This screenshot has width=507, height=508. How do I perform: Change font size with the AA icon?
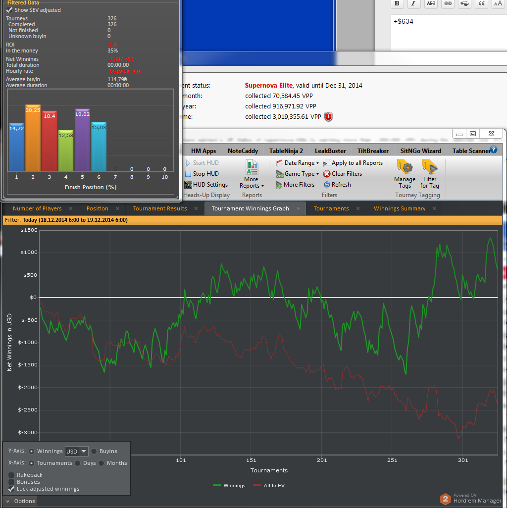tap(498, 3)
